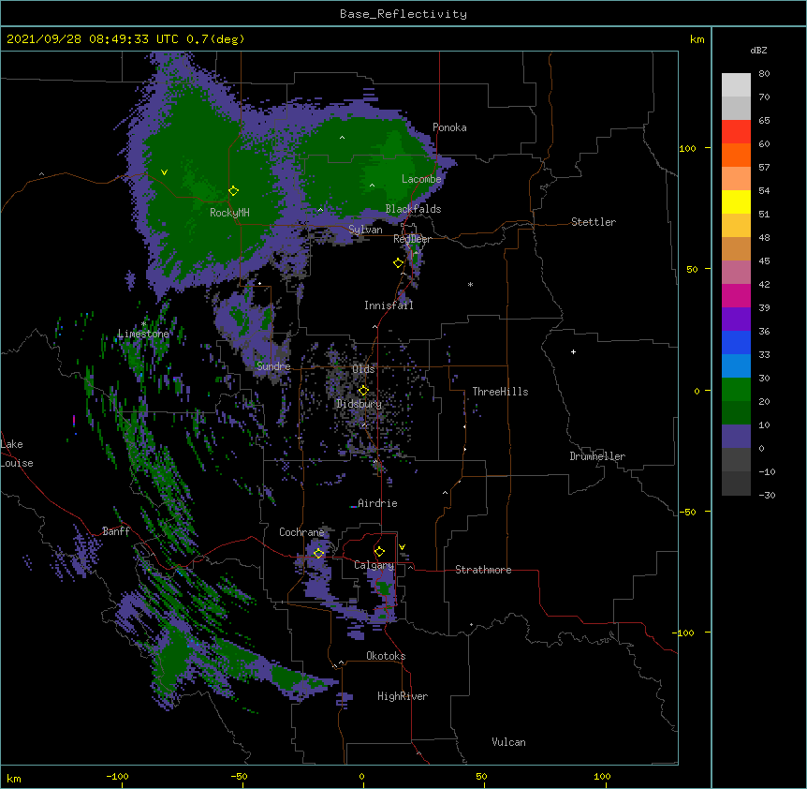Select the tan 48–45 dBZ legend swatch

tap(736, 248)
